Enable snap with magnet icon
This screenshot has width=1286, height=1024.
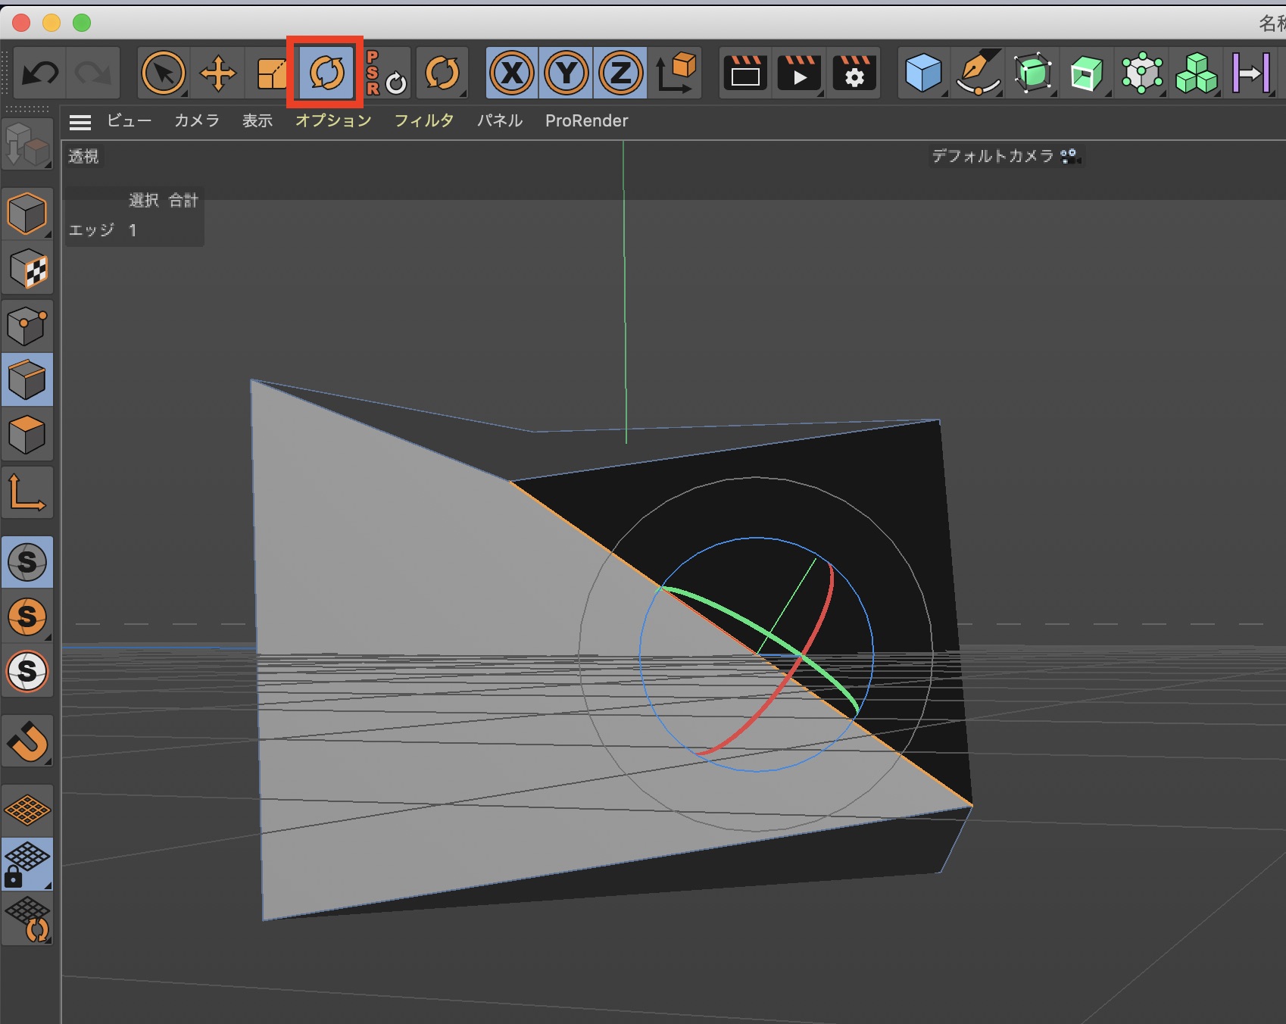(x=27, y=741)
